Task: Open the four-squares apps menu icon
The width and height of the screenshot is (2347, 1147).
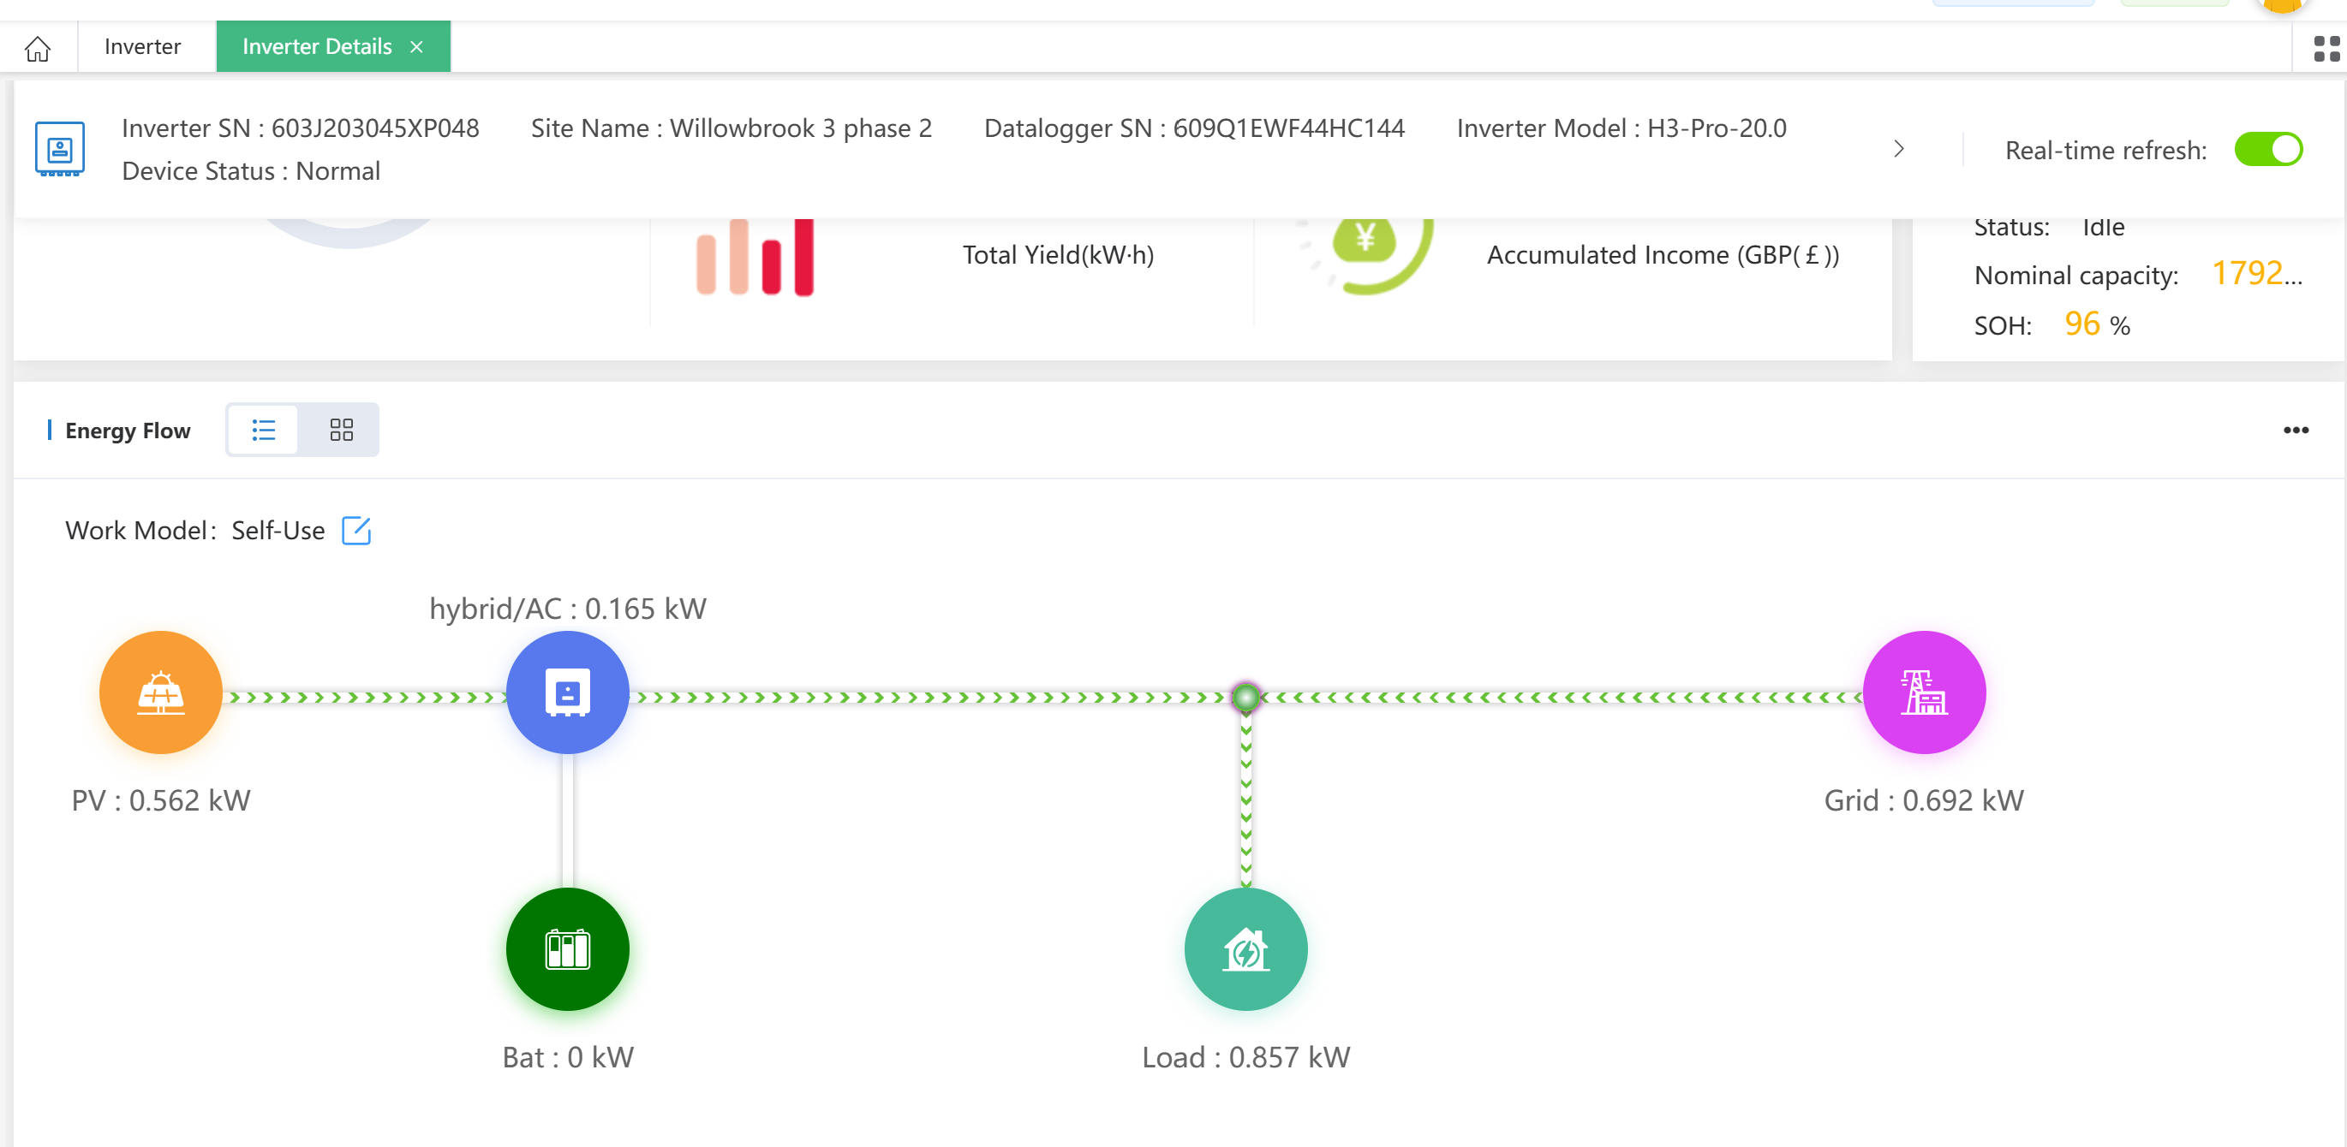Action: pos(2326,48)
